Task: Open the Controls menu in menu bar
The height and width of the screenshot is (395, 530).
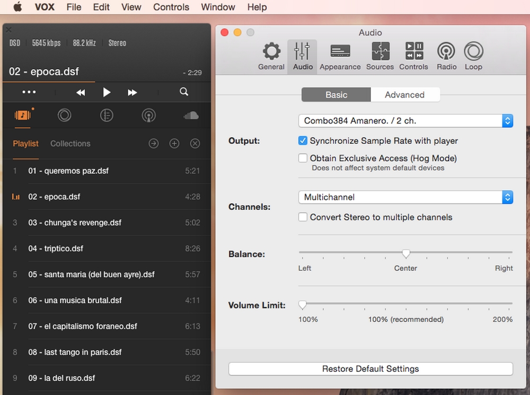Action: coord(171,7)
